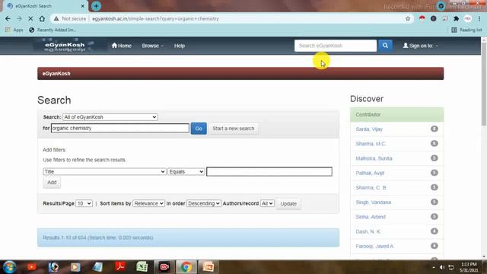
Task: Open the Help page
Action: (x=180, y=46)
